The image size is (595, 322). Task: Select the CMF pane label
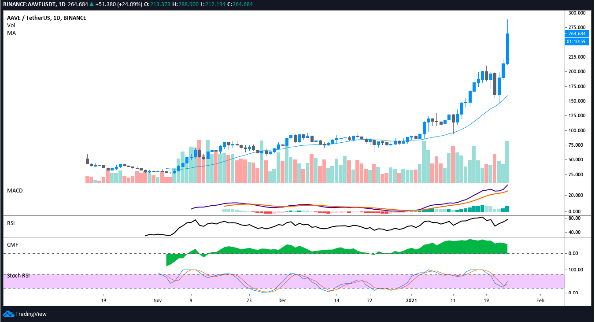(x=12, y=244)
